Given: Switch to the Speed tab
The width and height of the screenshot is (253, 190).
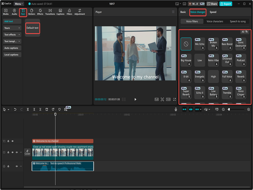Looking at the screenshot, I should tap(213, 12).
